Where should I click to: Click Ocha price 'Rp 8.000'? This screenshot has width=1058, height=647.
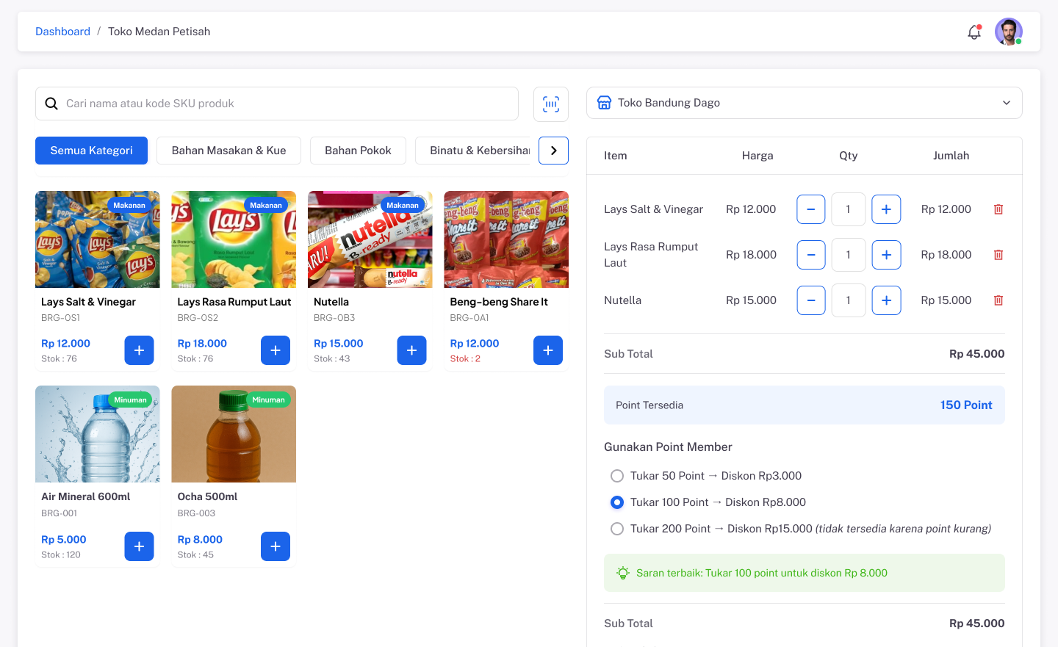[x=200, y=540]
